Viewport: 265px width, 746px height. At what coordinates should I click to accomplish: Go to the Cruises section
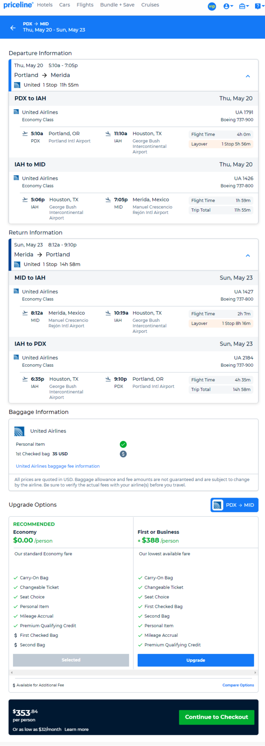click(150, 5)
